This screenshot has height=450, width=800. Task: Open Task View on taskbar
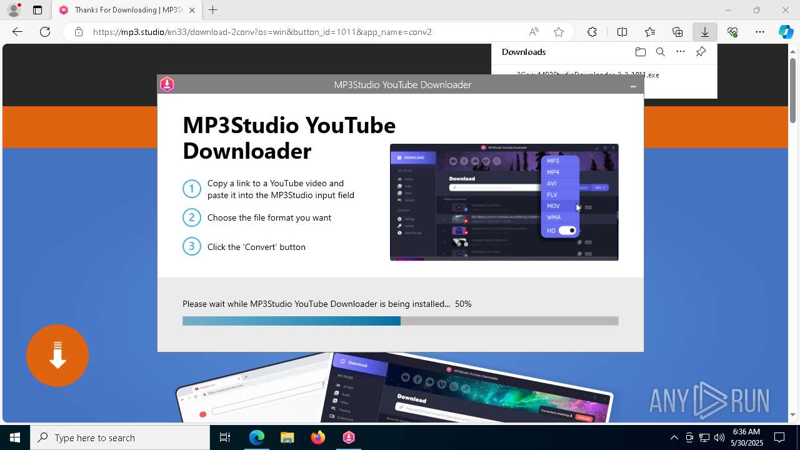(x=225, y=437)
